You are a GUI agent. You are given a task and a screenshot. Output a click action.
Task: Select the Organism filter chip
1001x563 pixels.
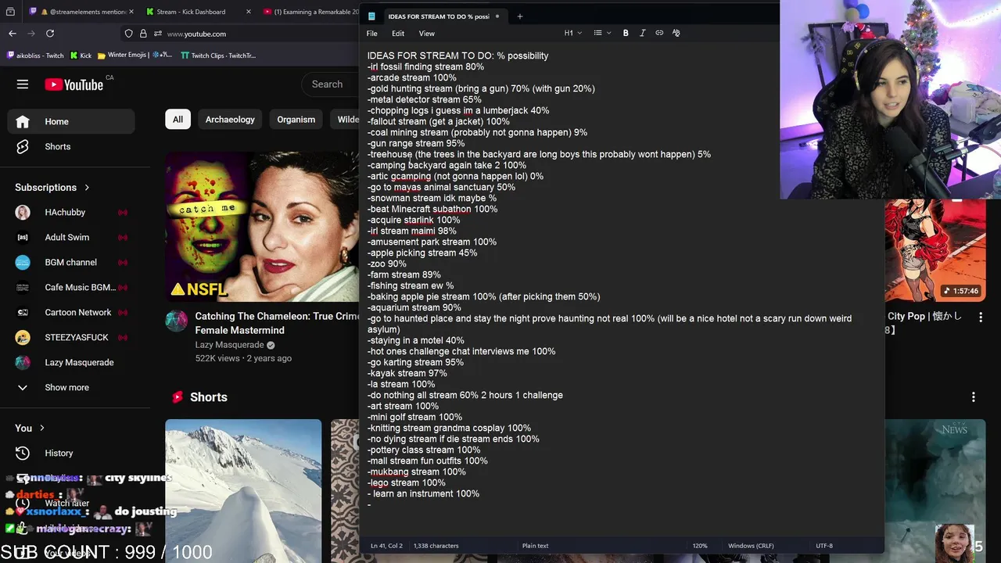point(296,120)
